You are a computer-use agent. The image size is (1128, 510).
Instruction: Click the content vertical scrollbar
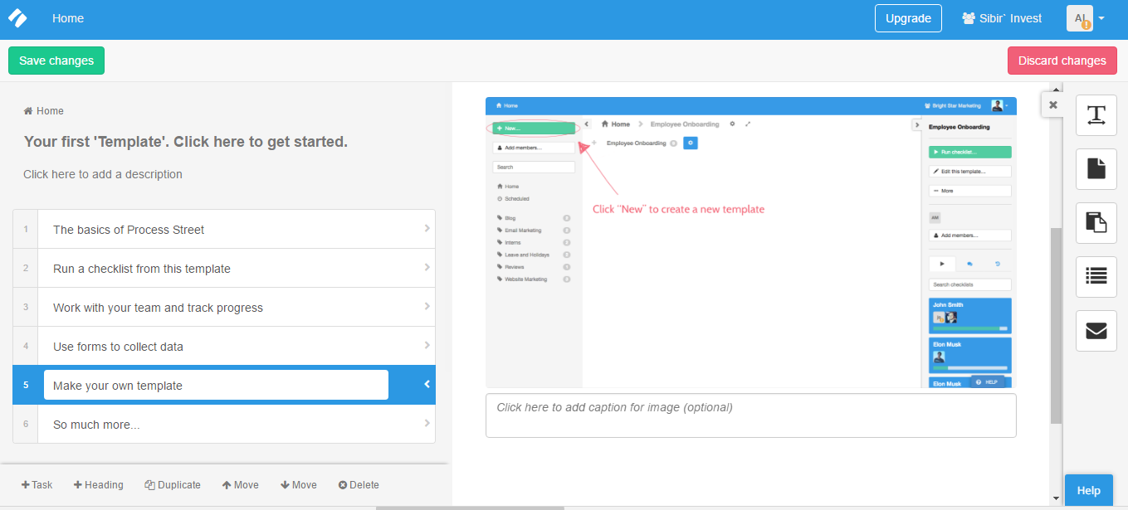click(x=1056, y=326)
